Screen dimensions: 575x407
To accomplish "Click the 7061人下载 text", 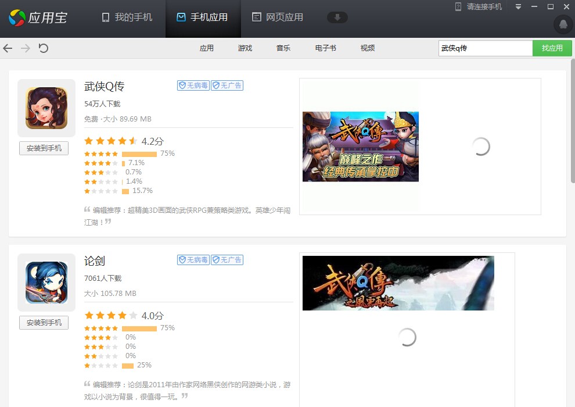I will (x=103, y=278).
